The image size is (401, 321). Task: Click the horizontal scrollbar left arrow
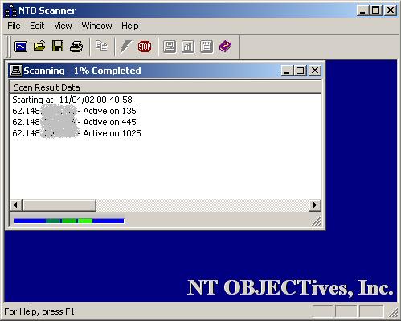[16, 205]
